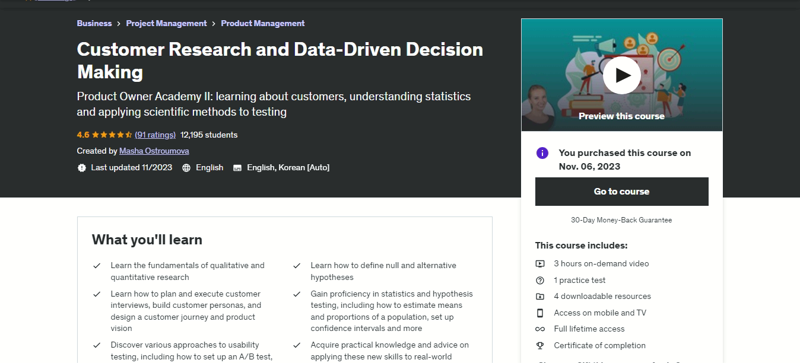Viewport: 800px width, 363px height.
Task: Click the lifetime access infinity icon
Action: 540,329
